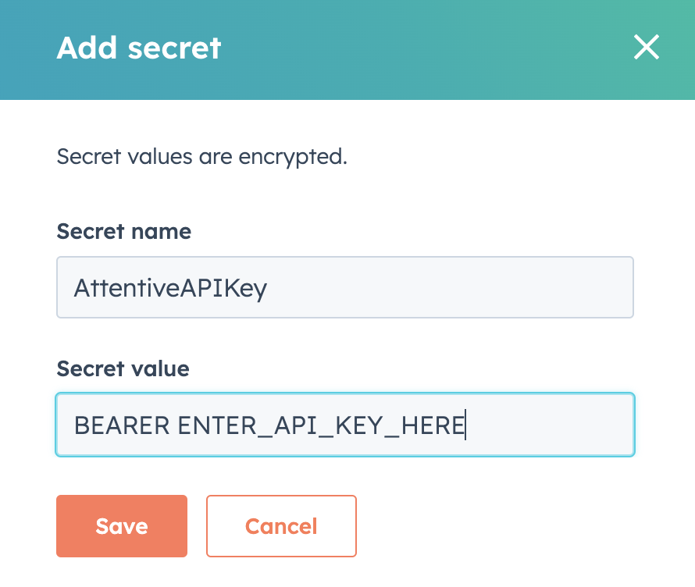Dismiss dialog using the white X icon
695x587 pixels.
(x=647, y=47)
